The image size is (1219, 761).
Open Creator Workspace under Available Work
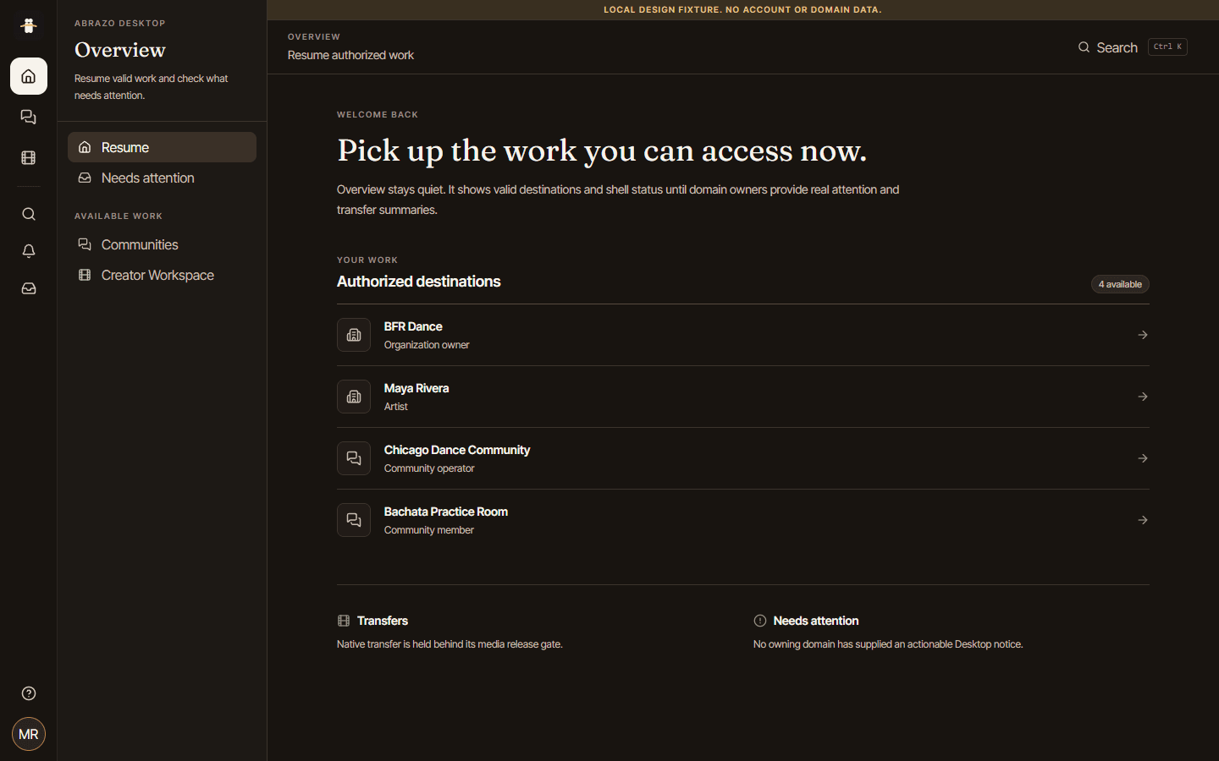pyautogui.click(x=162, y=275)
